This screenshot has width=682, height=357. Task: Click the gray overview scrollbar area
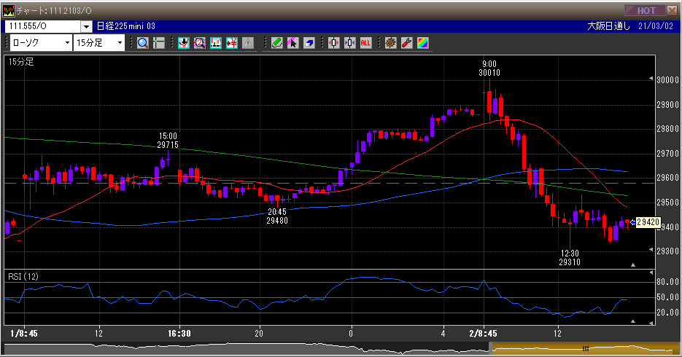246,348
